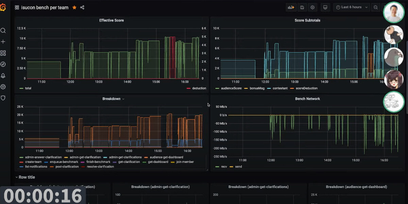Open dashboard settings gear in toolbar

click(x=312, y=7)
